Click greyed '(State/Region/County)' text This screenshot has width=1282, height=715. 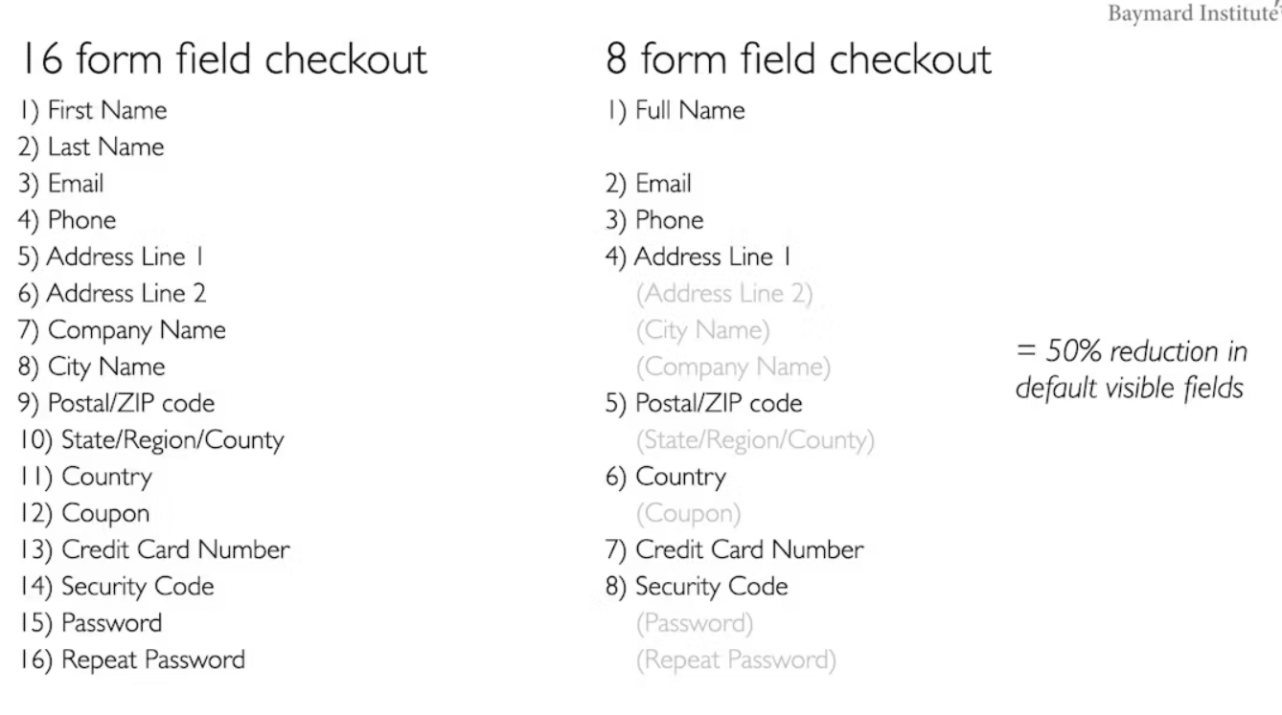pyautogui.click(x=755, y=440)
